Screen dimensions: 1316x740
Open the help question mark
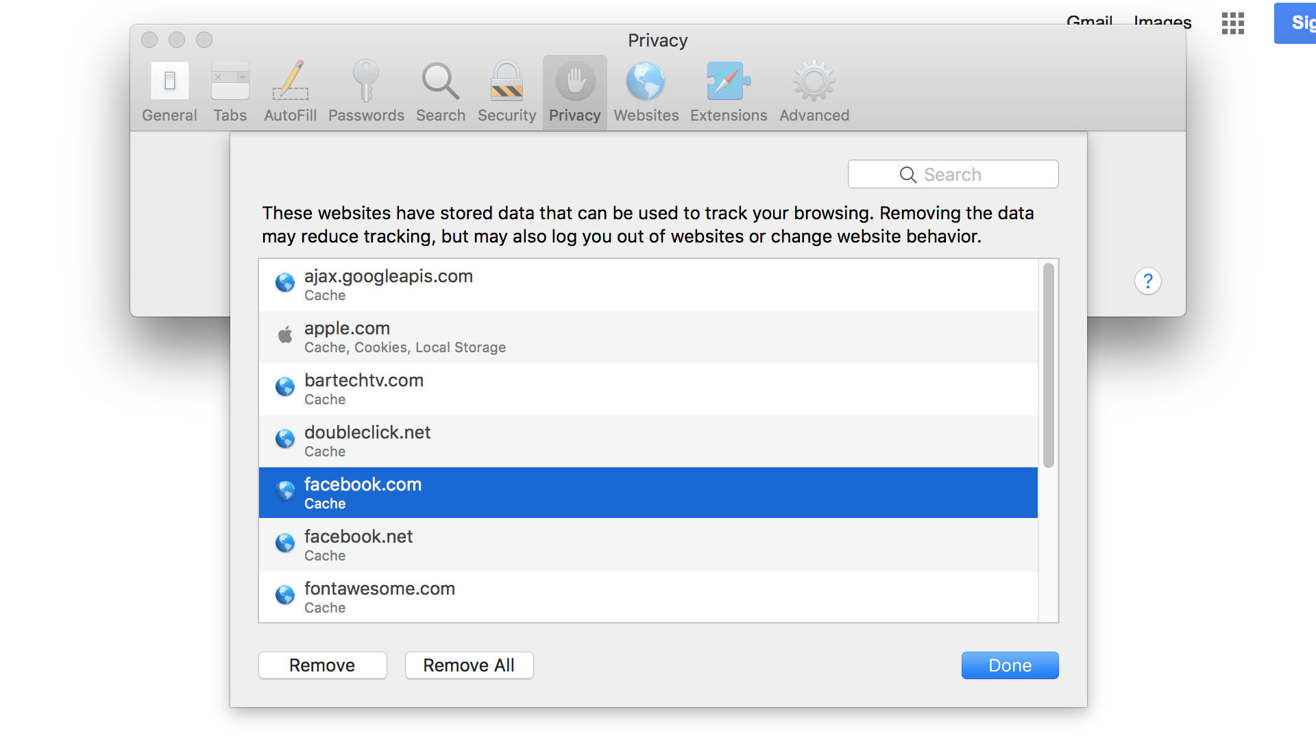1147,281
